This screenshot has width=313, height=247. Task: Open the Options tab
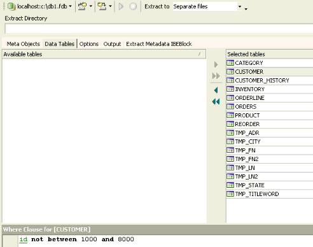(x=89, y=44)
